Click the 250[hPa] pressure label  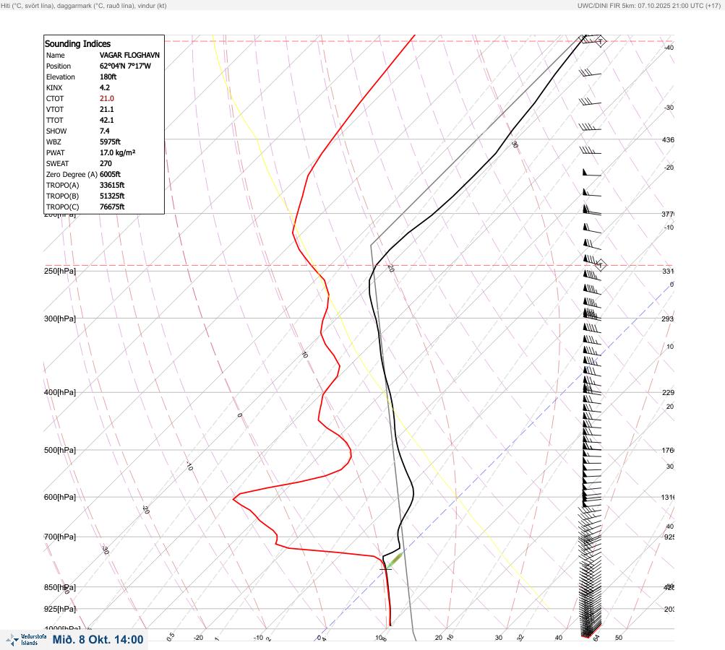pos(60,271)
